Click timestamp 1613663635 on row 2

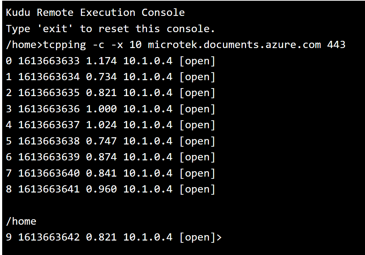pyautogui.click(x=49, y=93)
